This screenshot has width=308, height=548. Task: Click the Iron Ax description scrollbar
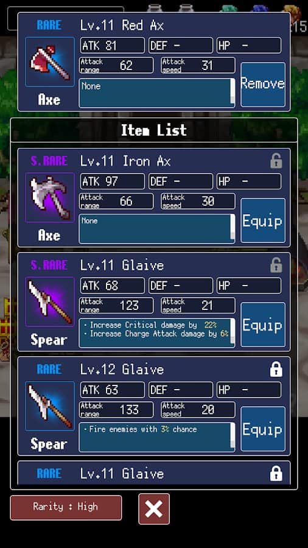click(233, 227)
